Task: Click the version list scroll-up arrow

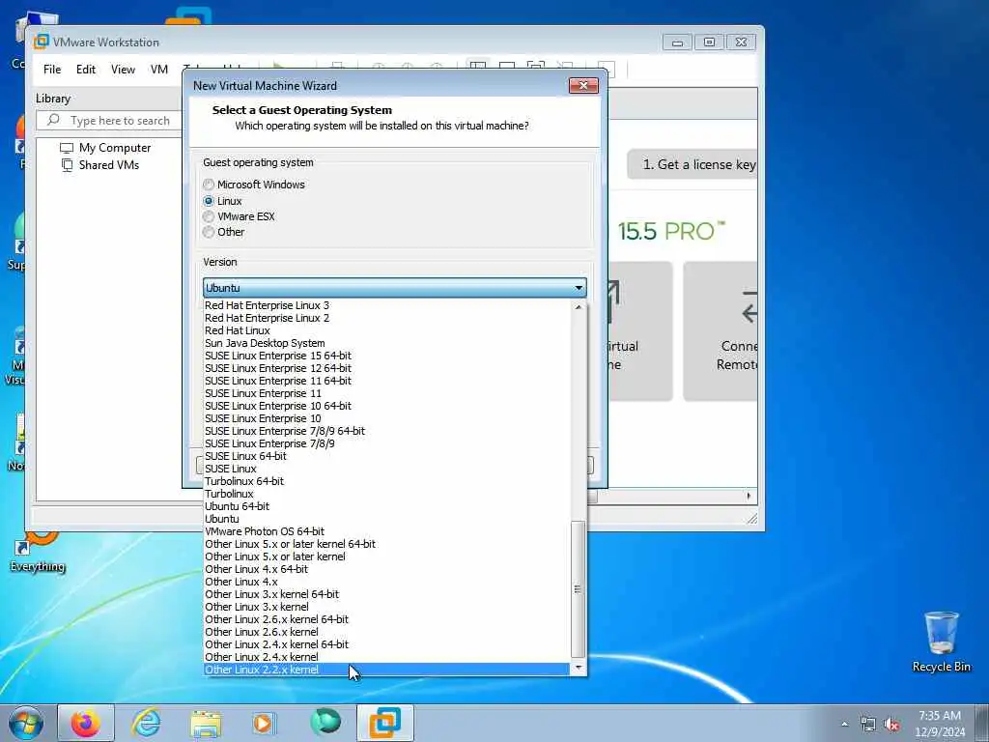Action: 579,307
